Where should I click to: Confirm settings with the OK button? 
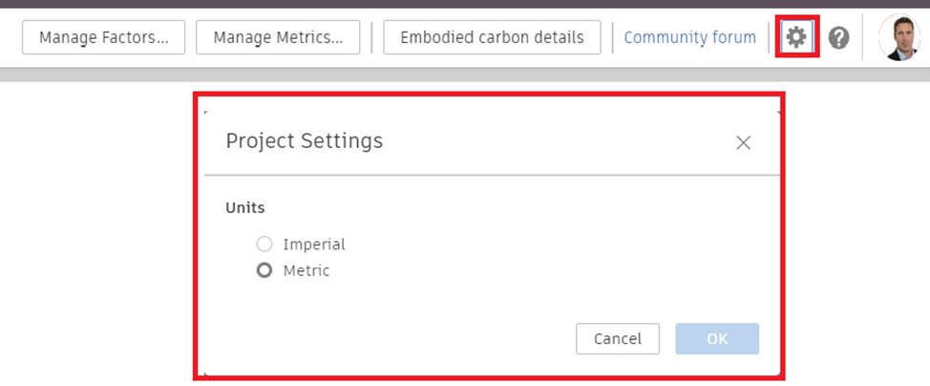tap(717, 339)
